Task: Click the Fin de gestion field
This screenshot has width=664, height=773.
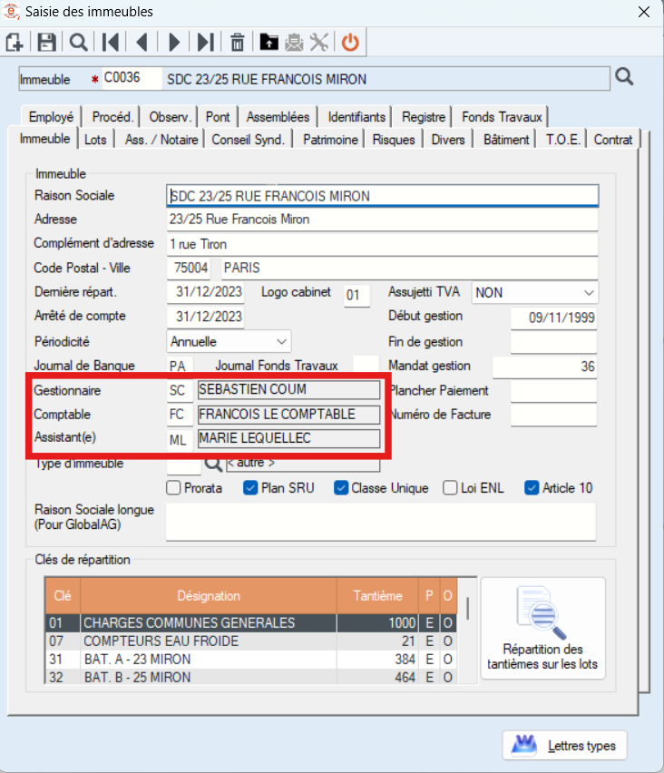Action: click(x=553, y=342)
